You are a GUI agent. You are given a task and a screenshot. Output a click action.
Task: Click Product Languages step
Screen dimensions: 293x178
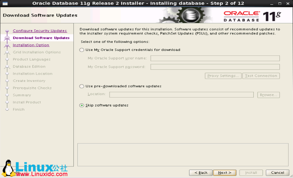tap(32, 59)
